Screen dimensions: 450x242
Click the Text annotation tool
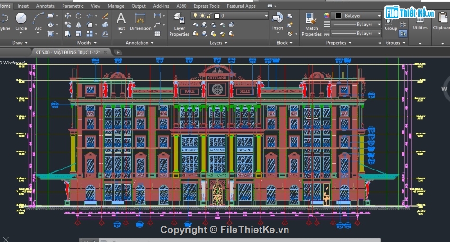coord(121,22)
